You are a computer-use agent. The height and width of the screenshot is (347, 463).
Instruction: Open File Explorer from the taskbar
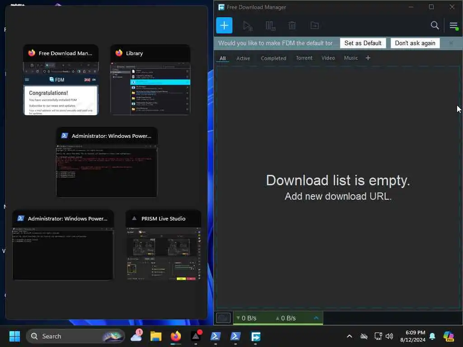tap(156, 336)
